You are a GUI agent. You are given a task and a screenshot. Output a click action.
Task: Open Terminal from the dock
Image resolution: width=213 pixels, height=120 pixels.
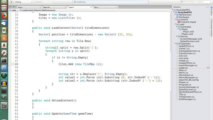point(4,60)
